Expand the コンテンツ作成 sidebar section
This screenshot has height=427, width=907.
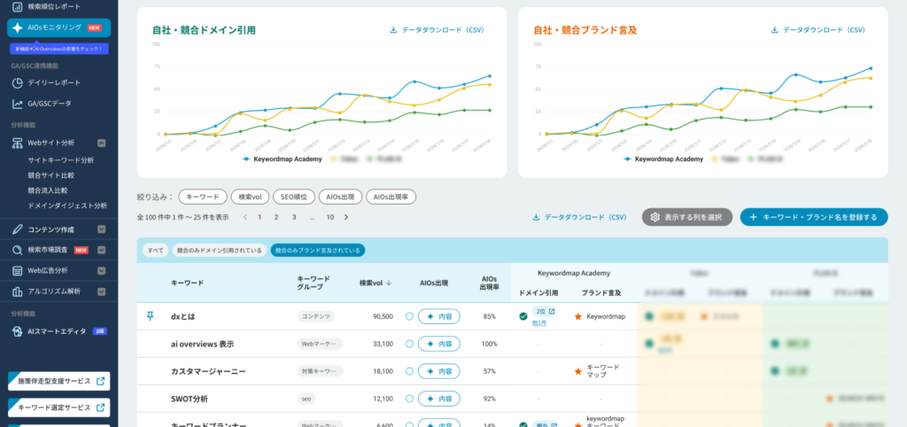point(101,229)
